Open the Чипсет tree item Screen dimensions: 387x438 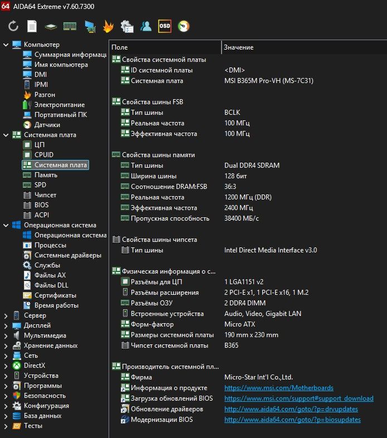(40, 195)
